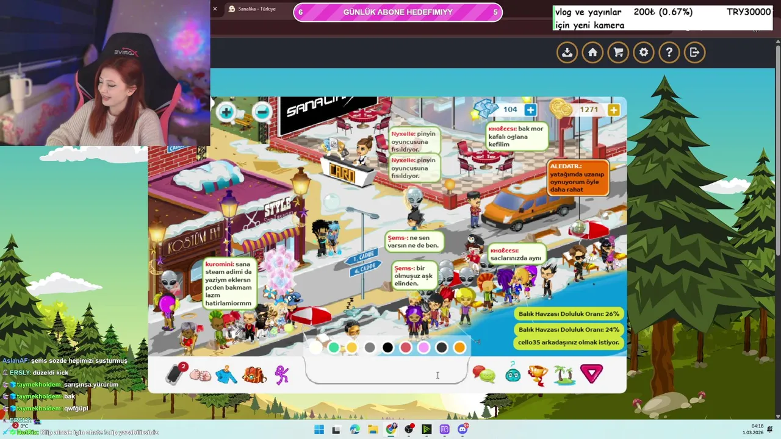Click the CARD kiosk counter

coord(348,173)
